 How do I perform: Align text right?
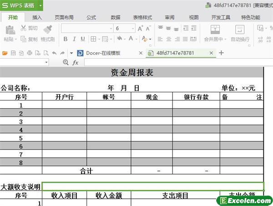pos(177,39)
